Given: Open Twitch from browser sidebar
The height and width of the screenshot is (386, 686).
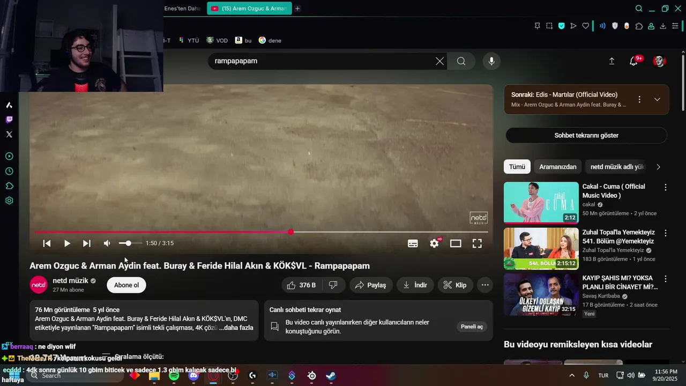Looking at the screenshot, I should 9,120.
